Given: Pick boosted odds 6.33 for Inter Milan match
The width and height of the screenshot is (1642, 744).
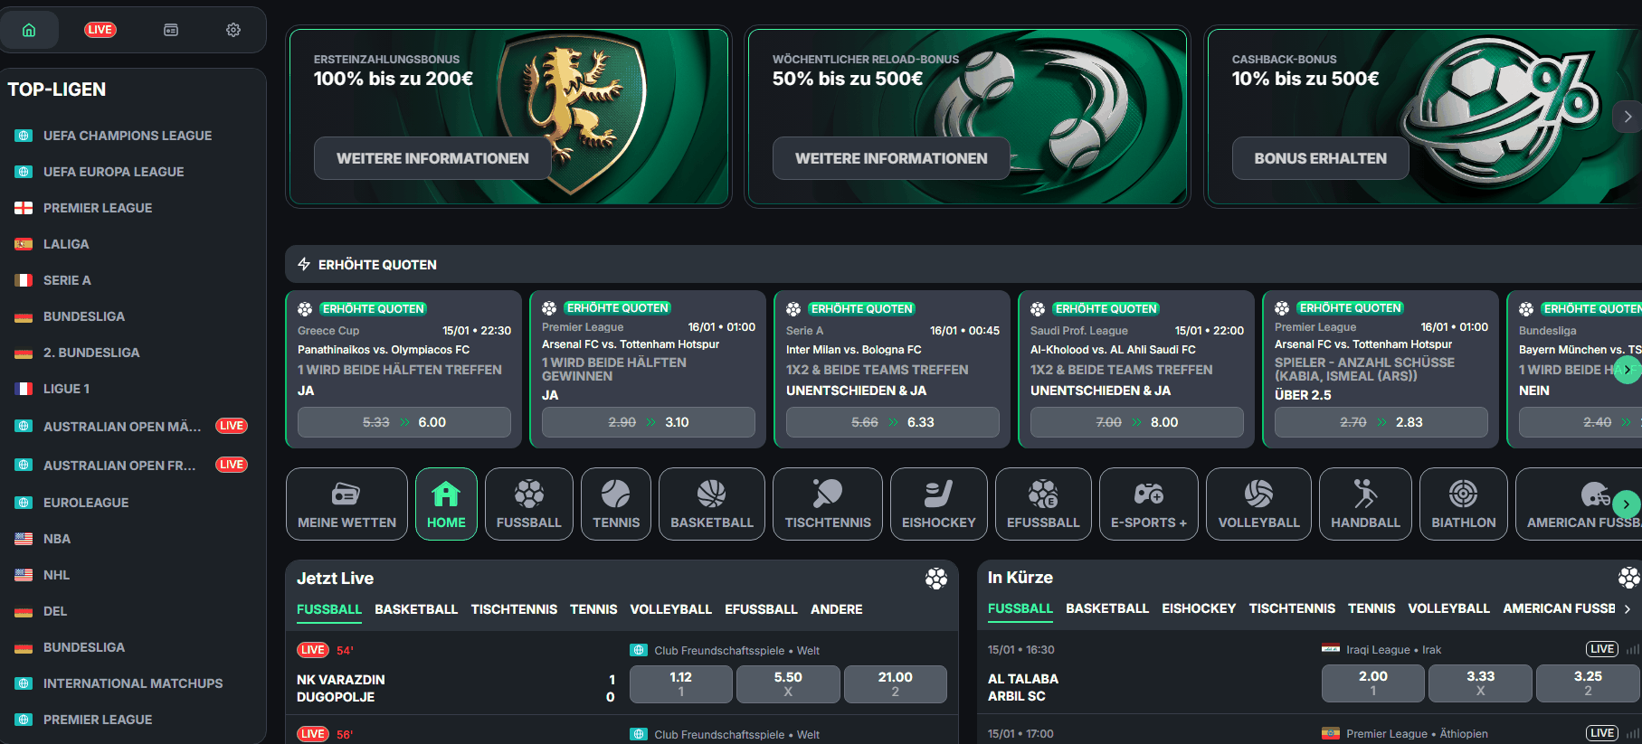Looking at the screenshot, I should tap(893, 422).
